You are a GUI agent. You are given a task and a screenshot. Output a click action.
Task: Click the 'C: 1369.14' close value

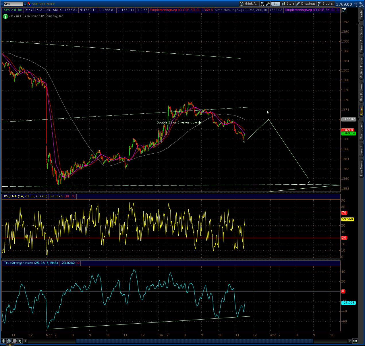[126, 10]
